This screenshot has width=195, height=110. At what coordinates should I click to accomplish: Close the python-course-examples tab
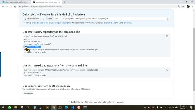click(x=60, y=2)
